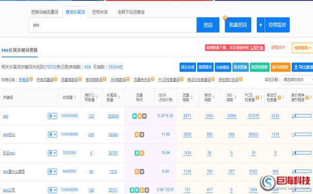This screenshot has height=194, width=313.
Task: Expand the 搜 dropdown for seo优化 row
Action: 52,135
